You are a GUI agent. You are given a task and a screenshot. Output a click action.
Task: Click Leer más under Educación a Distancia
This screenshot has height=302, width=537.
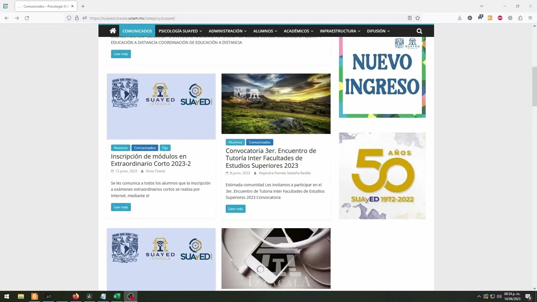point(121,54)
